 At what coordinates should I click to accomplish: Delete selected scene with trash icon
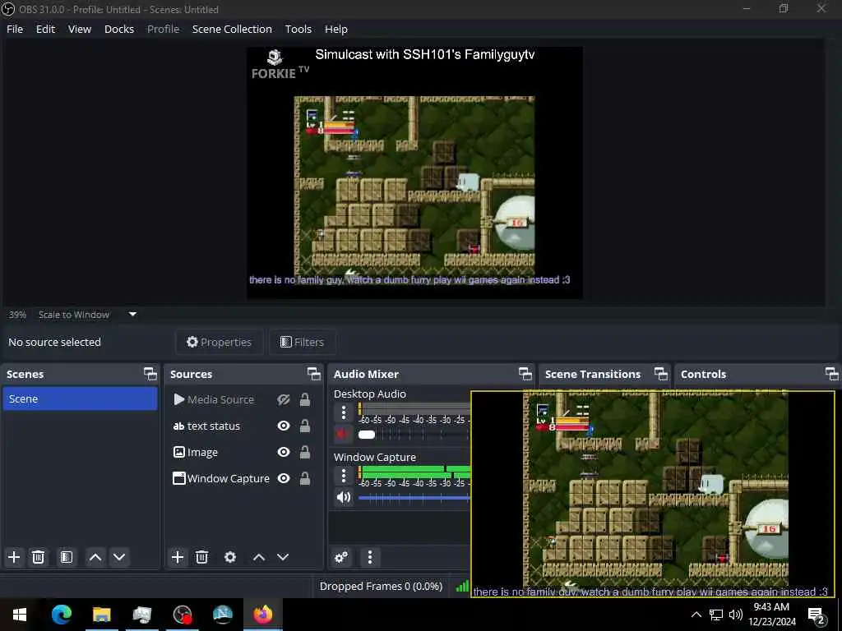(x=38, y=557)
